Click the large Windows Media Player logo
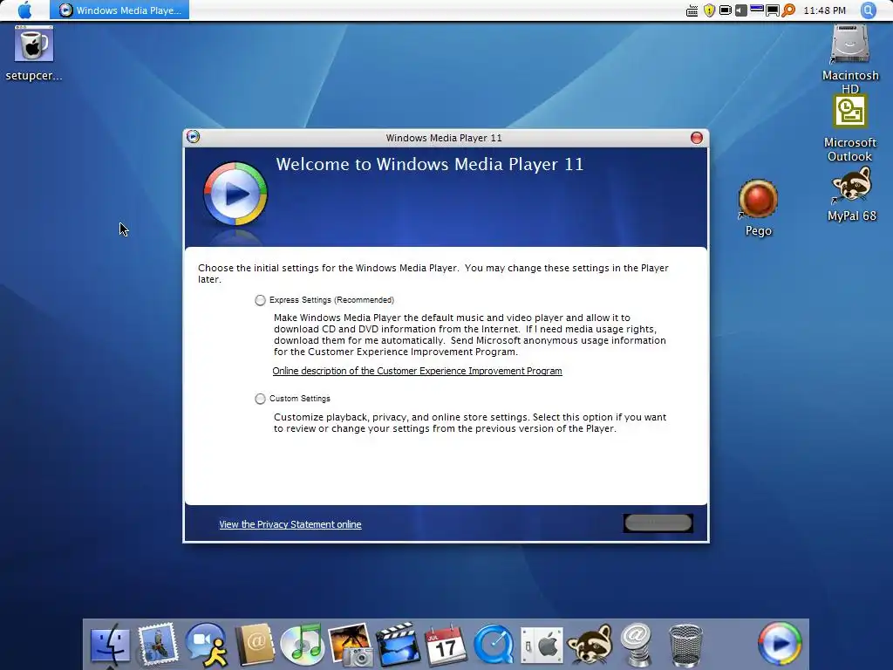Screen dimensions: 893x670 click(235, 194)
